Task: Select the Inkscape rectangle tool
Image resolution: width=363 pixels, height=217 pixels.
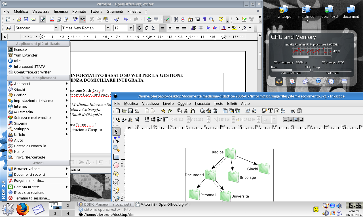Action: point(116,157)
